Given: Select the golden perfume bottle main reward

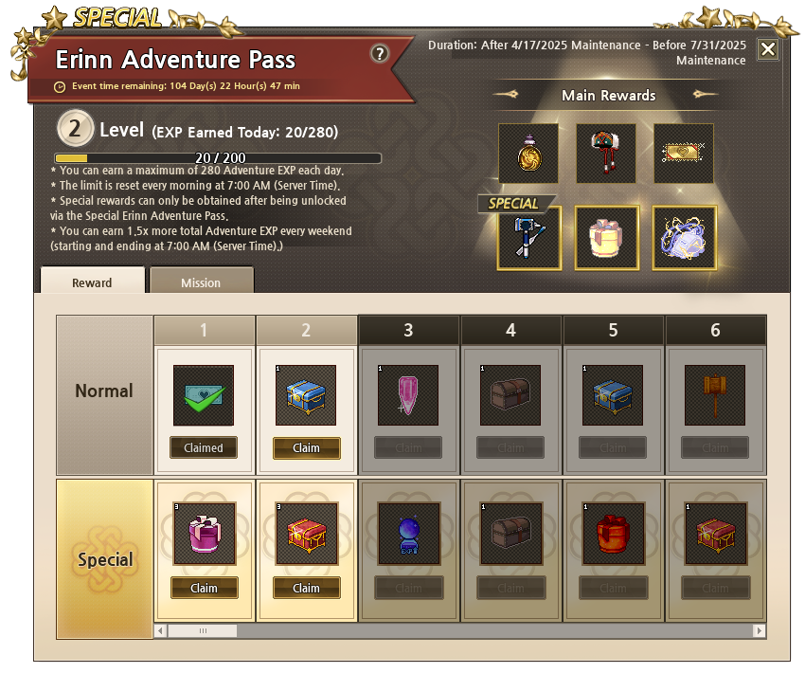Looking at the screenshot, I should (x=528, y=154).
